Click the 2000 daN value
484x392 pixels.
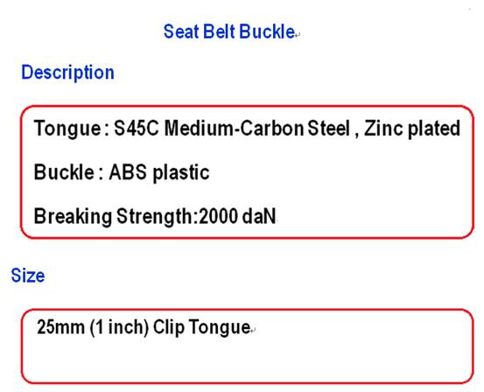click(x=237, y=216)
